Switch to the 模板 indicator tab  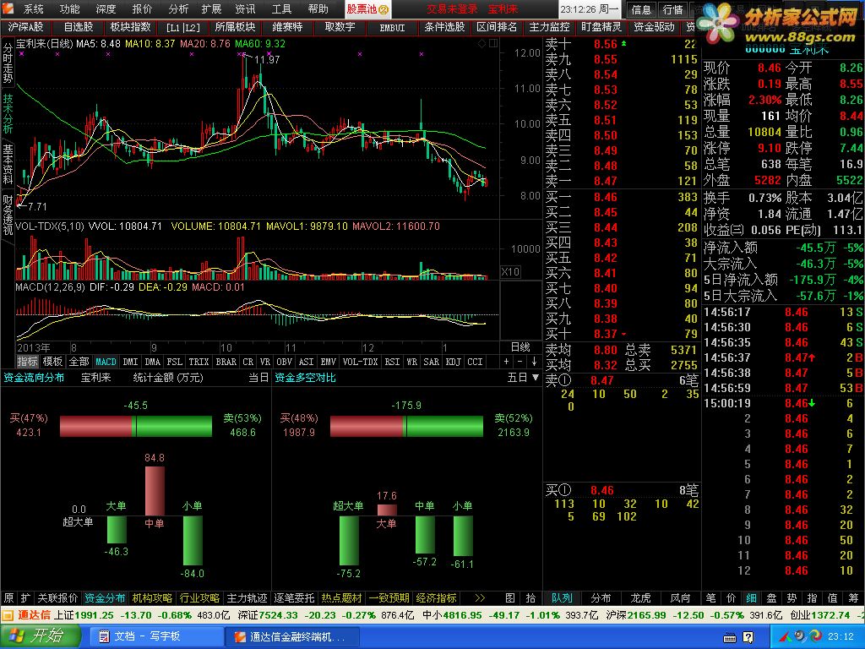53,362
